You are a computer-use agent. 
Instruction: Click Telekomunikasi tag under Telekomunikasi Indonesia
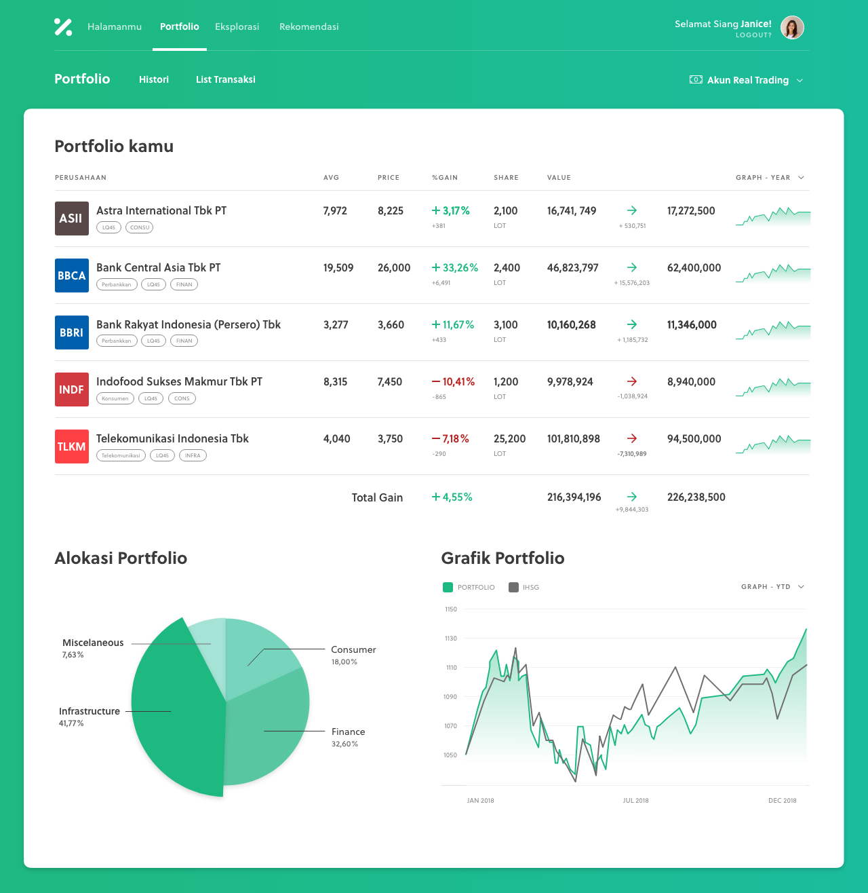(x=121, y=455)
